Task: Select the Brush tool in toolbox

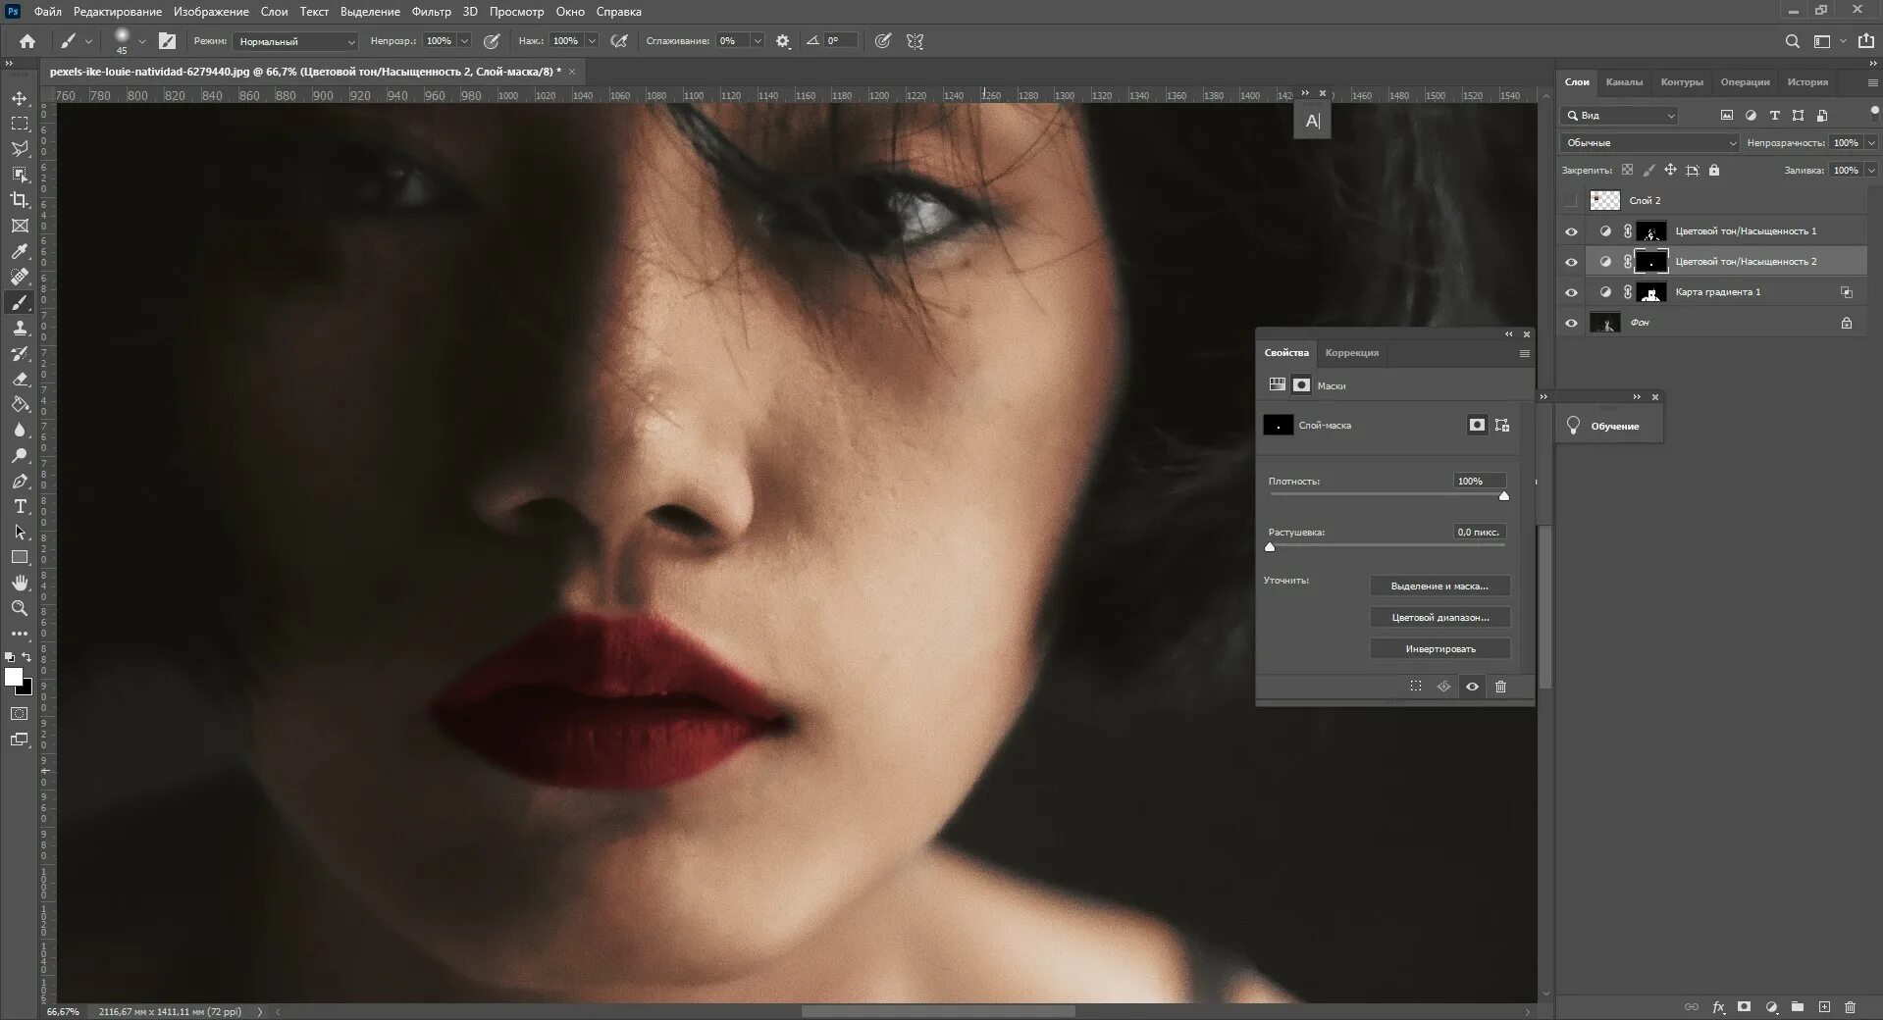Action: (x=20, y=303)
